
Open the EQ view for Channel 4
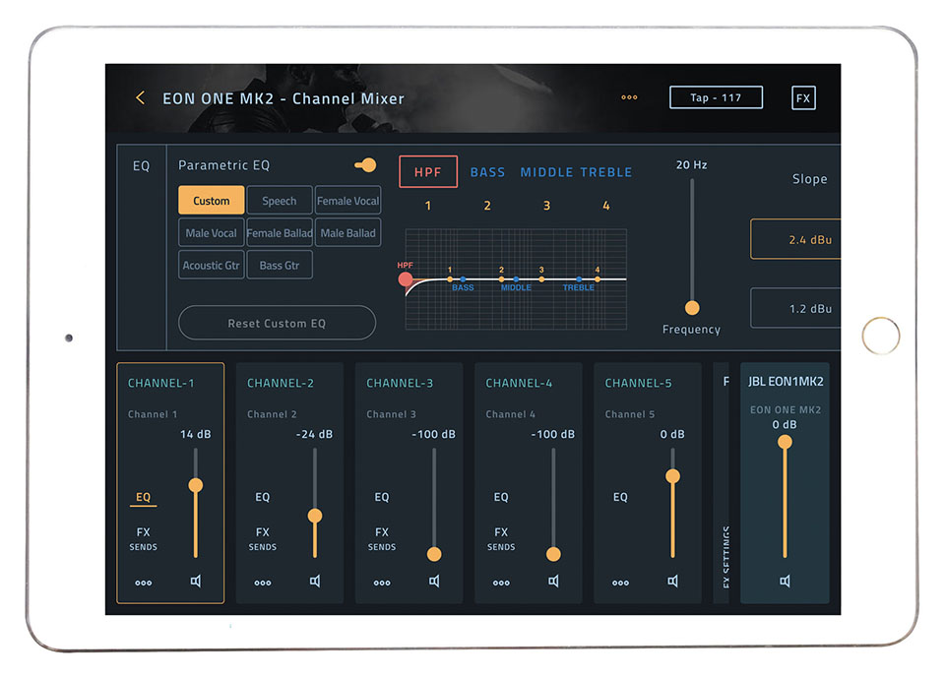pos(500,497)
